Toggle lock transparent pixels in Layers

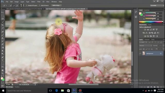click(144, 49)
